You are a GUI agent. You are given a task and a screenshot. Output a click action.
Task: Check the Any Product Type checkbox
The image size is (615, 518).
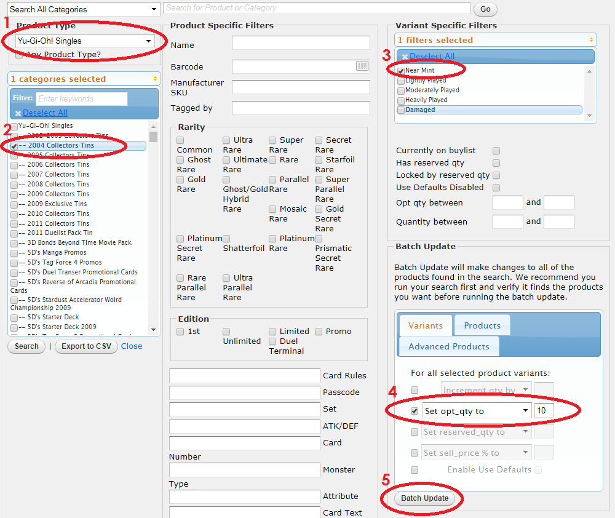coord(19,55)
